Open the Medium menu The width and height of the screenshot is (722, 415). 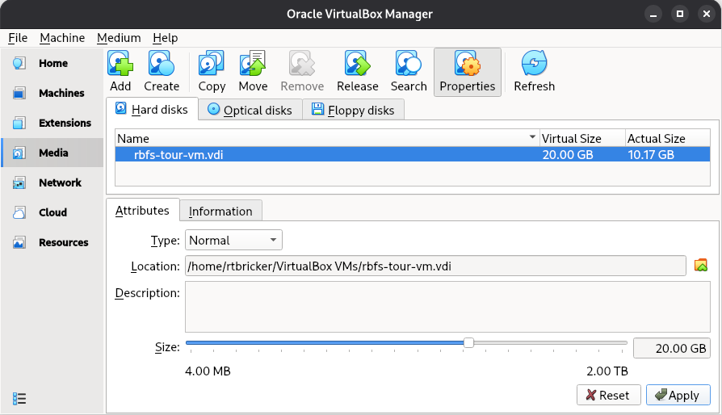119,38
